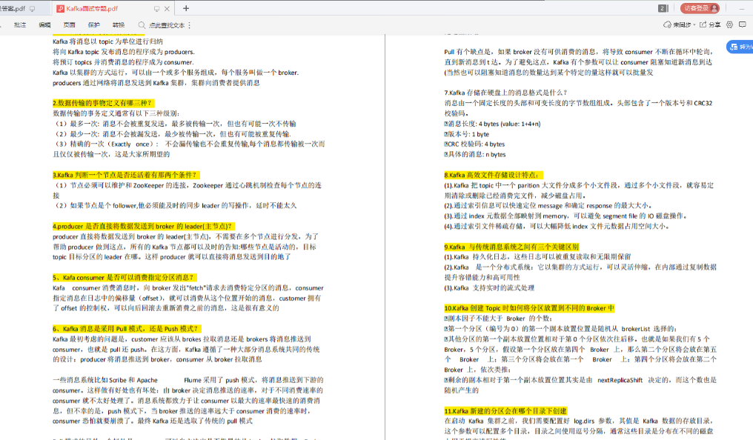This screenshot has height=440, width=753.
Task: Click heading 8.Kafka 高效文件存储设计特点
Action: tap(494, 175)
